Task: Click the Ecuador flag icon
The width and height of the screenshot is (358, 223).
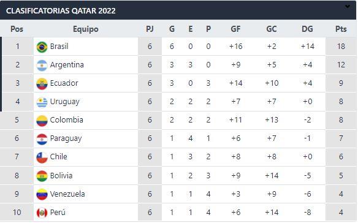Action: click(x=42, y=84)
